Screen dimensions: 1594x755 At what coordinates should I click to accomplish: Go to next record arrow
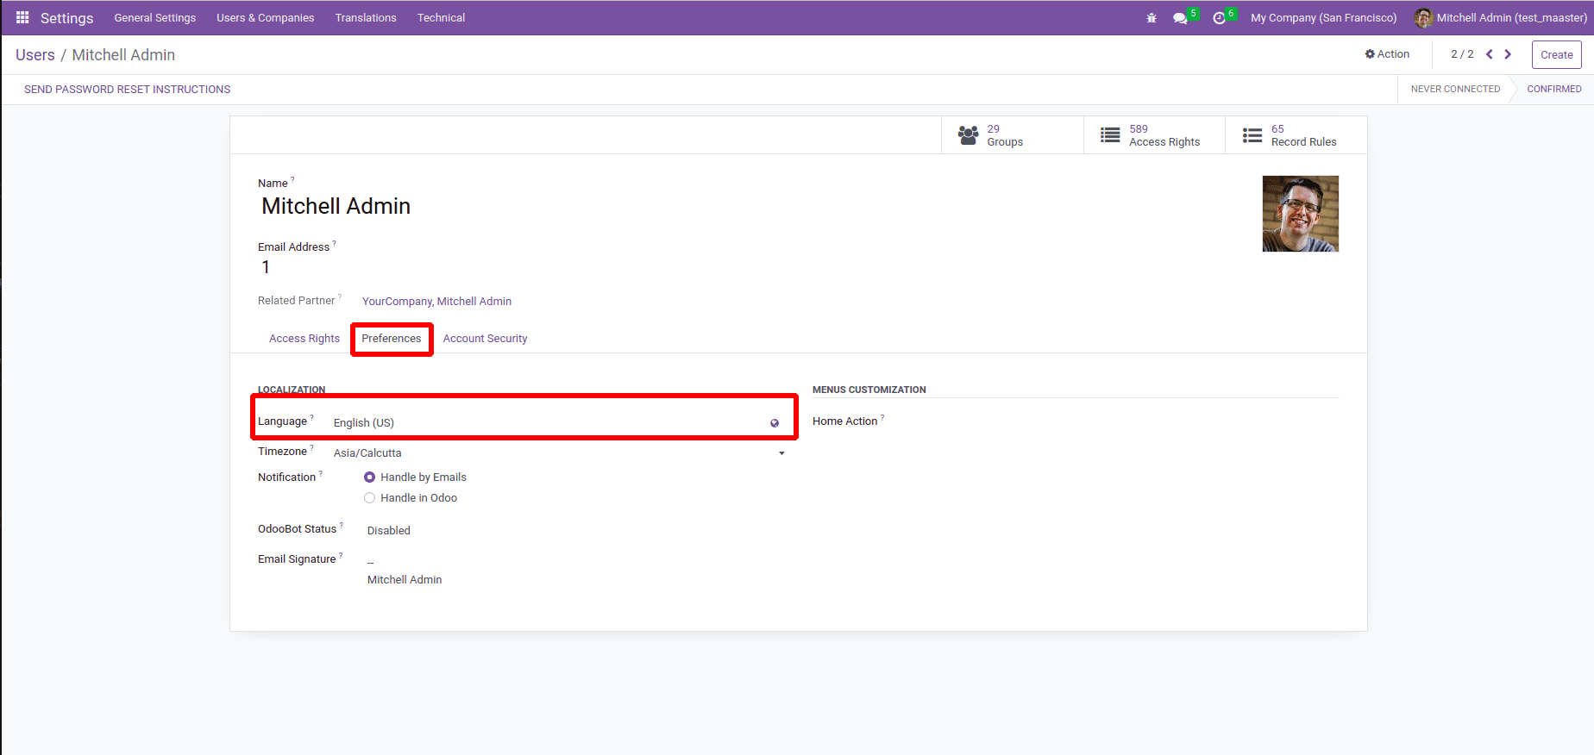pos(1508,54)
